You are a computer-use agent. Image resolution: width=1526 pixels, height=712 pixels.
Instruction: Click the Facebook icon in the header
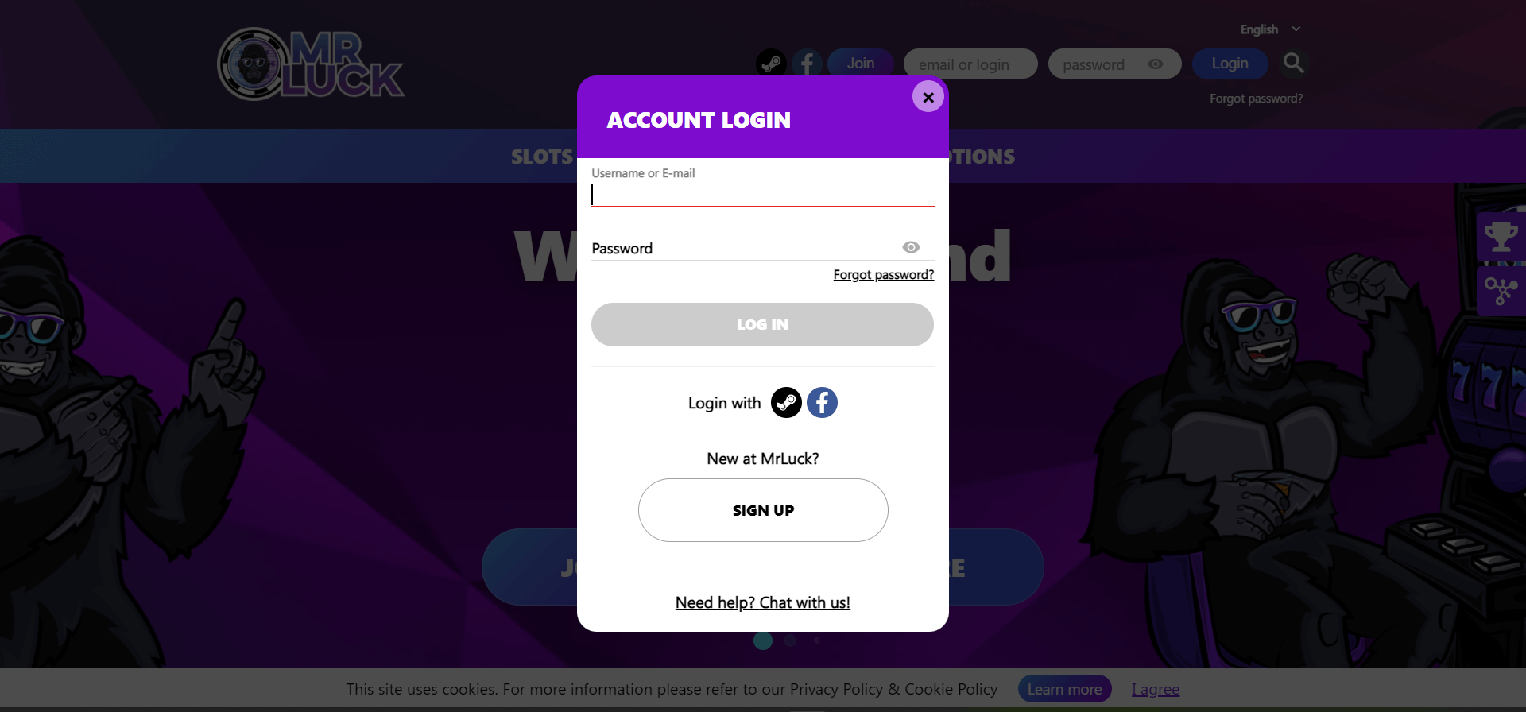point(807,64)
